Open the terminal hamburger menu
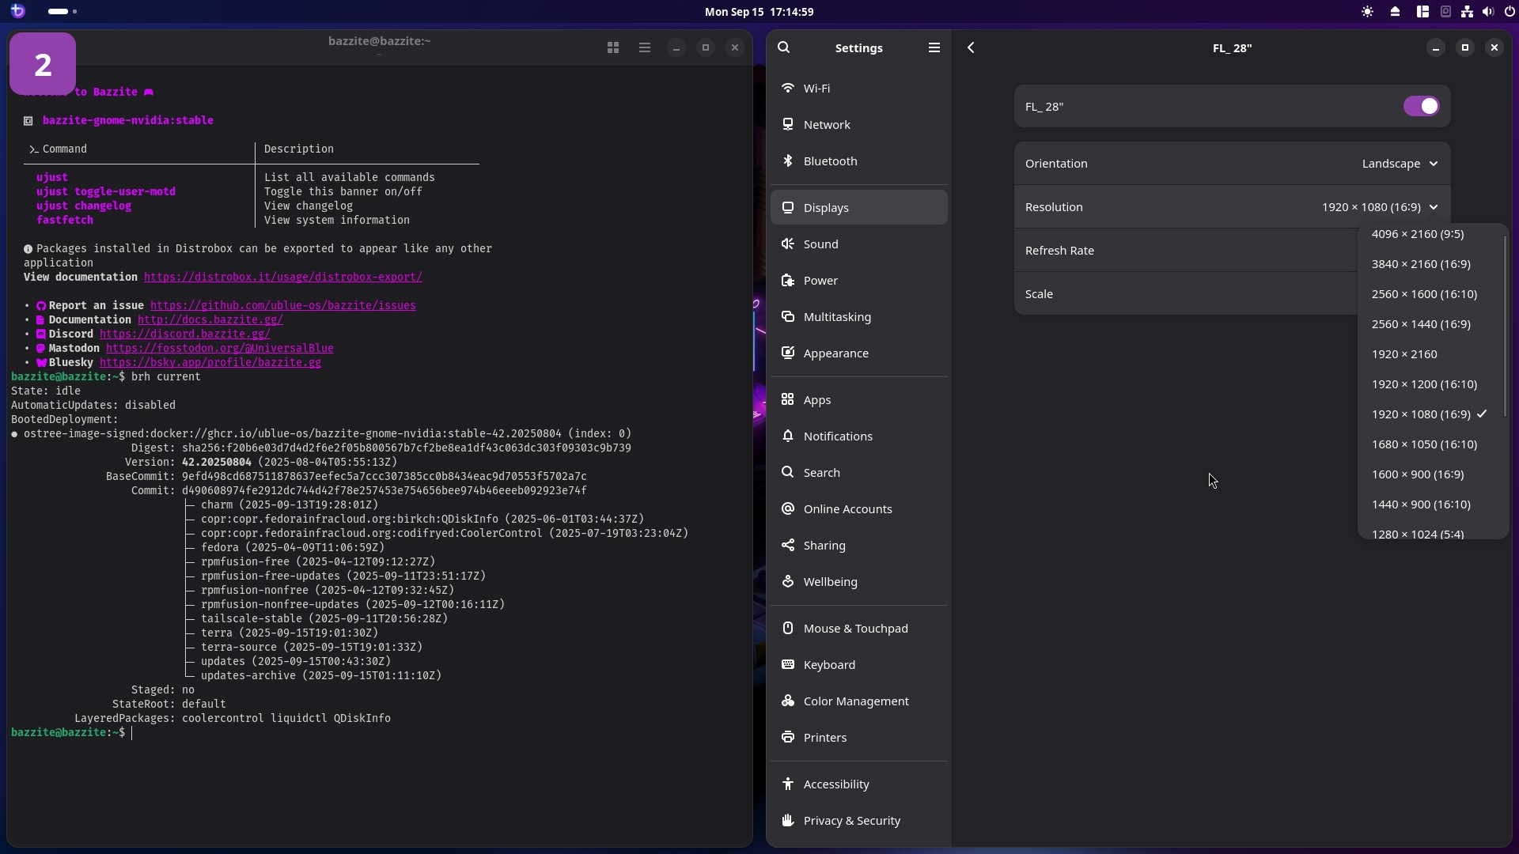The width and height of the screenshot is (1519, 854). 645,47
